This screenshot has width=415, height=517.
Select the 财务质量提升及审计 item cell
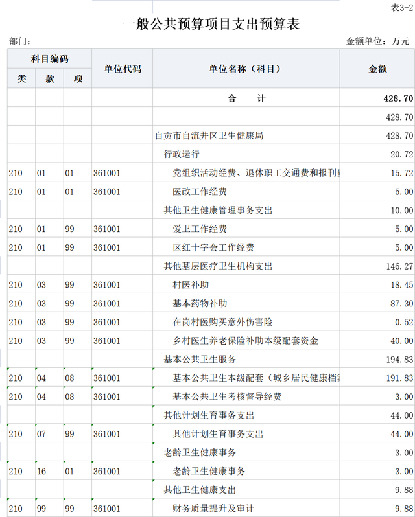[213, 509]
